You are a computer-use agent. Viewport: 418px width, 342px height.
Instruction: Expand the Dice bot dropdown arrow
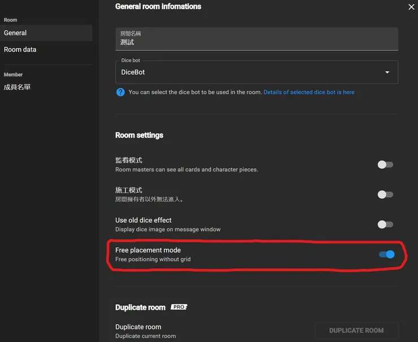point(387,72)
